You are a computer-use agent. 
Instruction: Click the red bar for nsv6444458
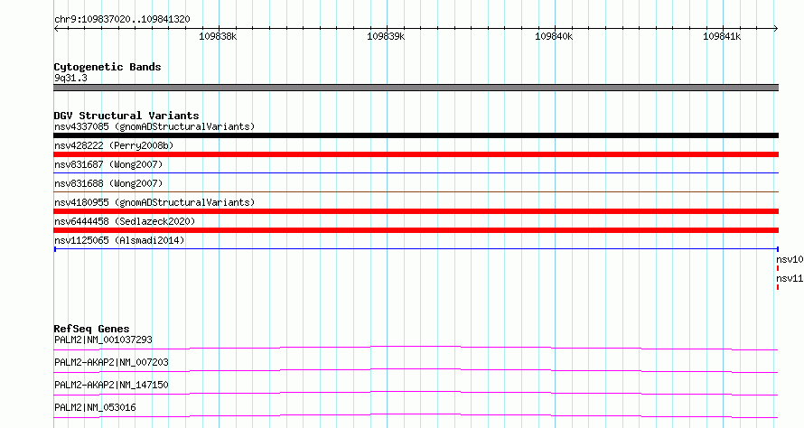(x=416, y=230)
